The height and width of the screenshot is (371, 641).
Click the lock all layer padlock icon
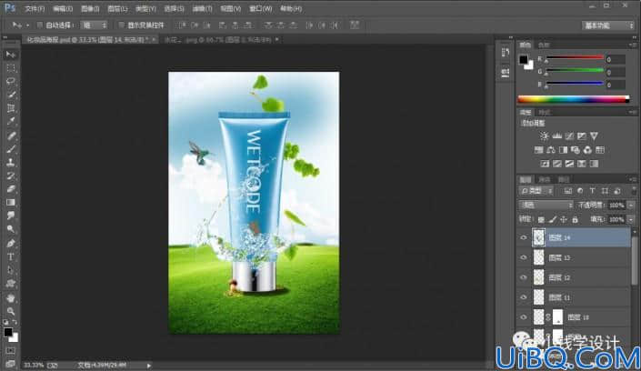[576, 220]
